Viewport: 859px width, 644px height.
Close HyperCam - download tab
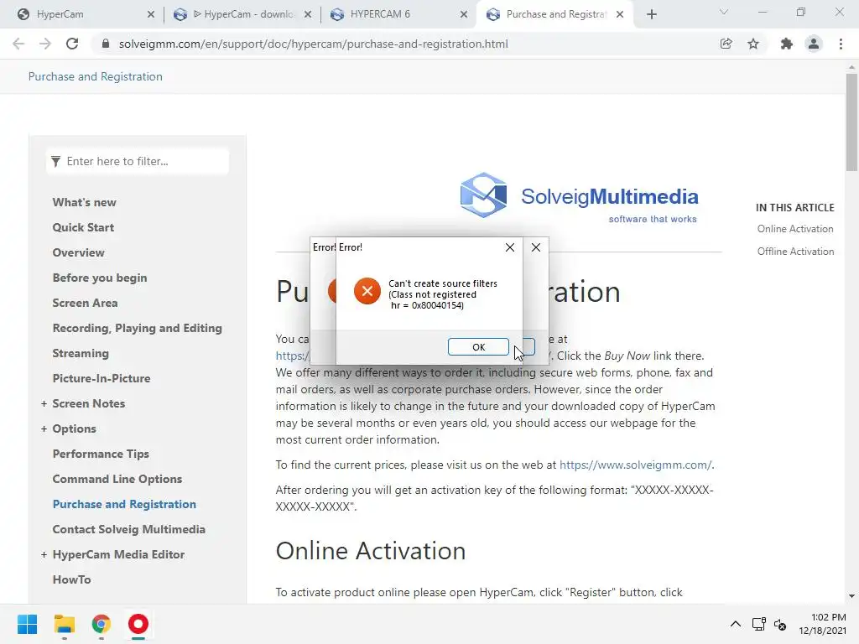click(308, 14)
